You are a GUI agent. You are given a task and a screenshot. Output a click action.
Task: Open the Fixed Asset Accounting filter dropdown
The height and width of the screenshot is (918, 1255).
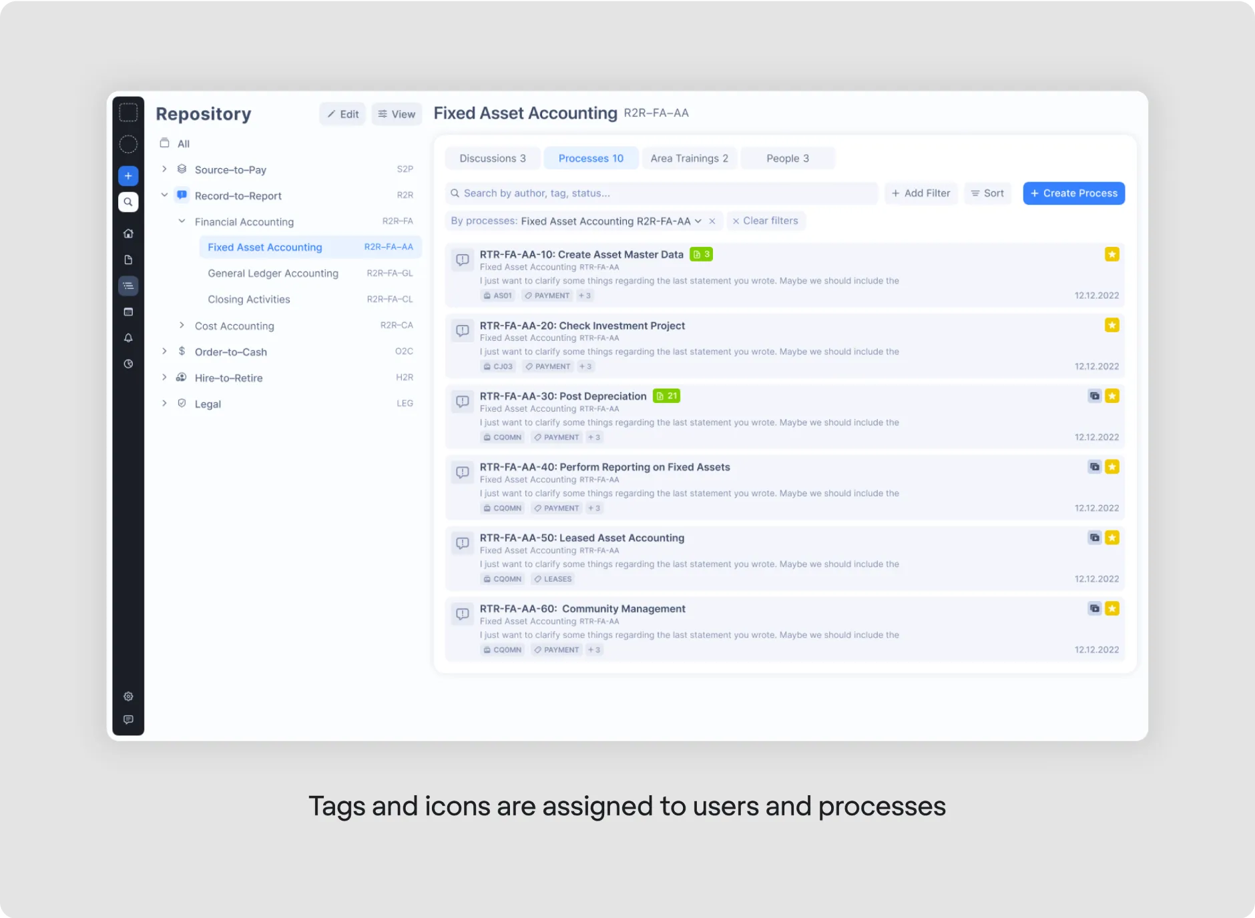click(699, 221)
